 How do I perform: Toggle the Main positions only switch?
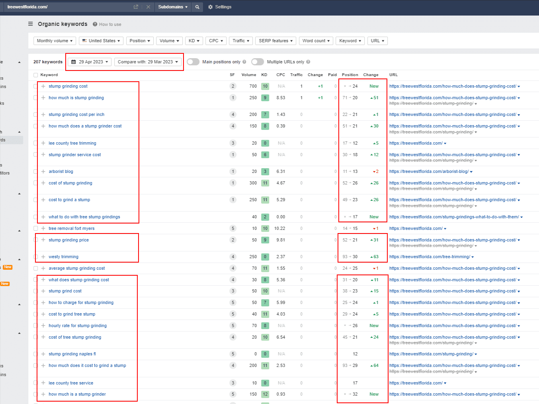pyautogui.click(x=193, y=62)
